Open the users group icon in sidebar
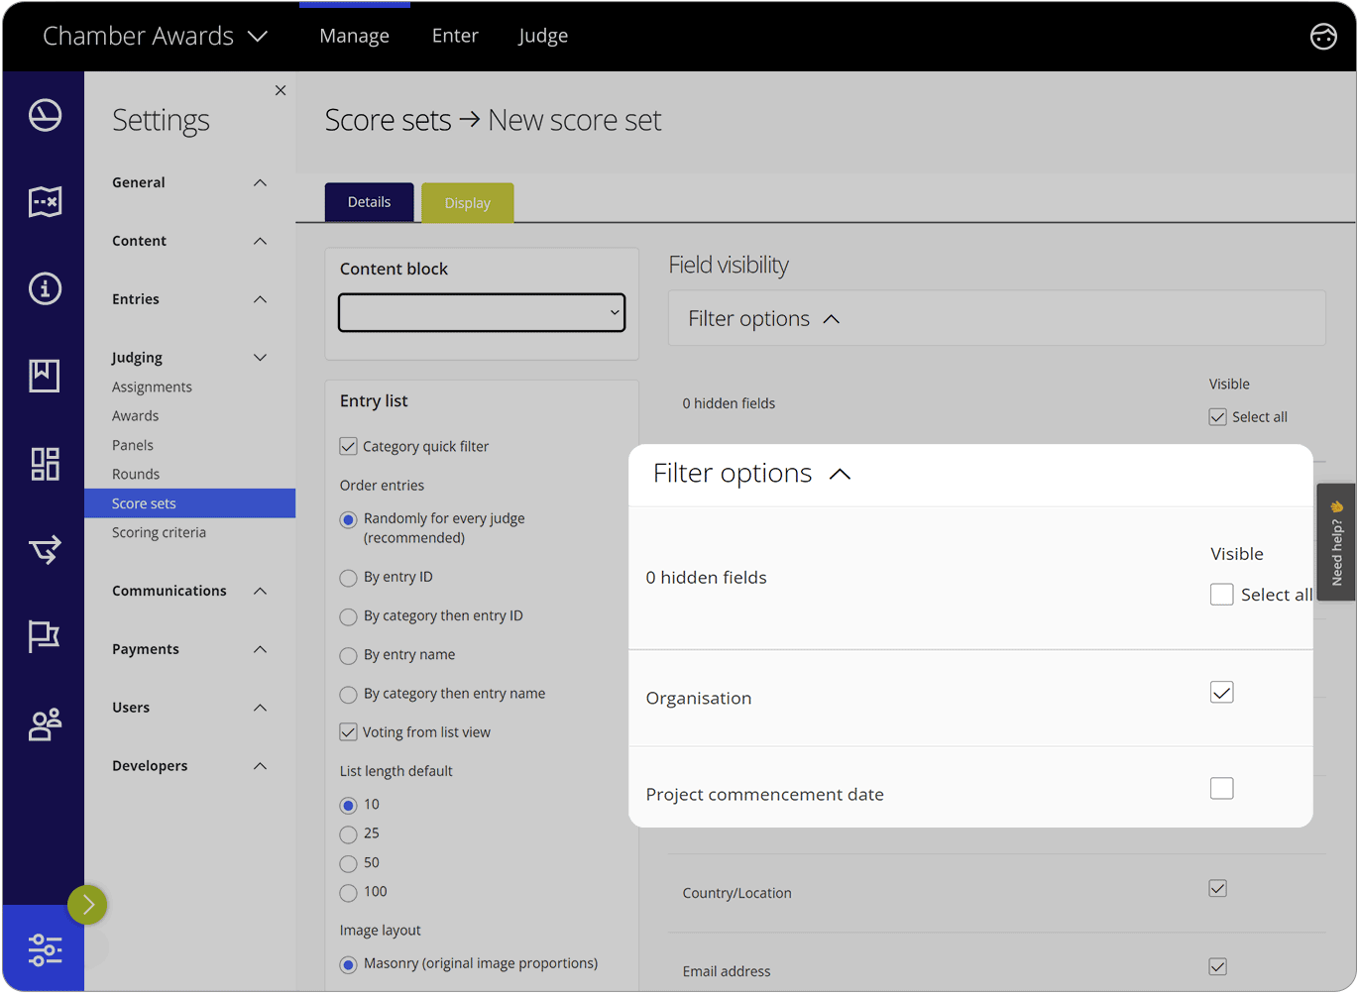1358x997 pixels. tap(45, 724)
